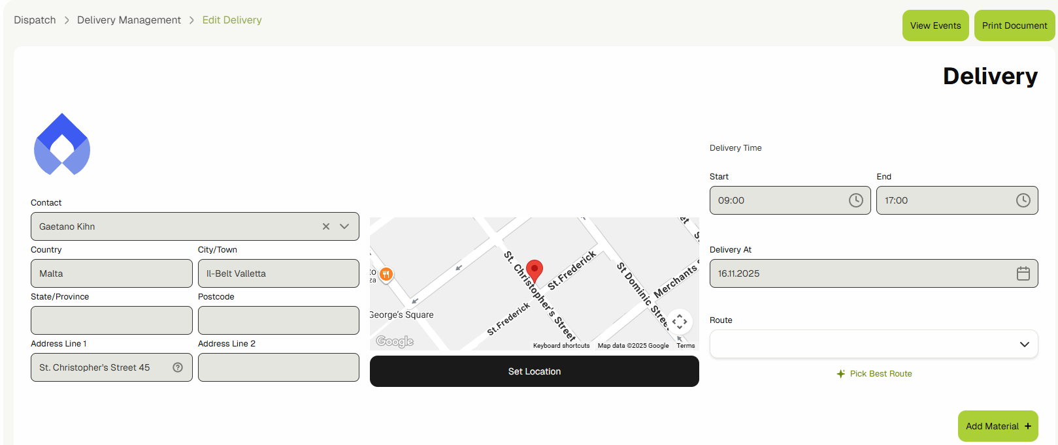Click Pick Best Route link
The image size is (1058, 445).
pos(874,374)
